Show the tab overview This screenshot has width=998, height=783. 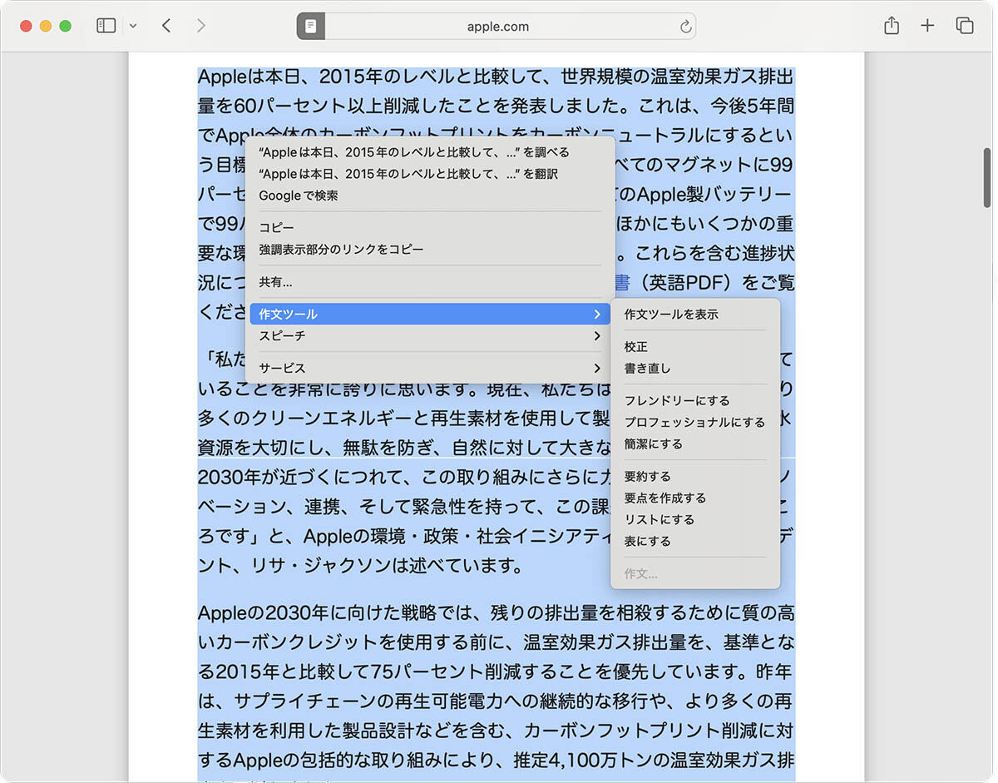pyautogui.click(x=965, y=26)
